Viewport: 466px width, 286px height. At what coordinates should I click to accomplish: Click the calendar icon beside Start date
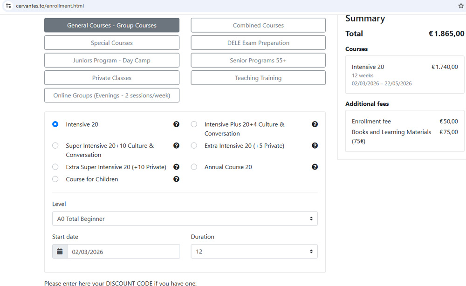click(x=60, y=252)
